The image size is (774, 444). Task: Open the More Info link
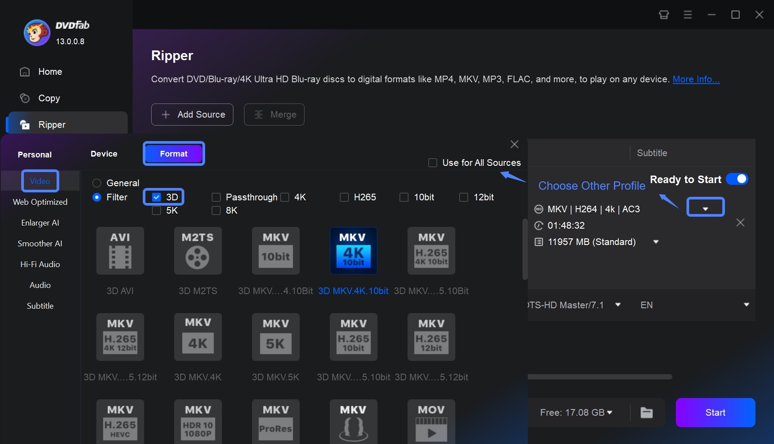(696, 79)
